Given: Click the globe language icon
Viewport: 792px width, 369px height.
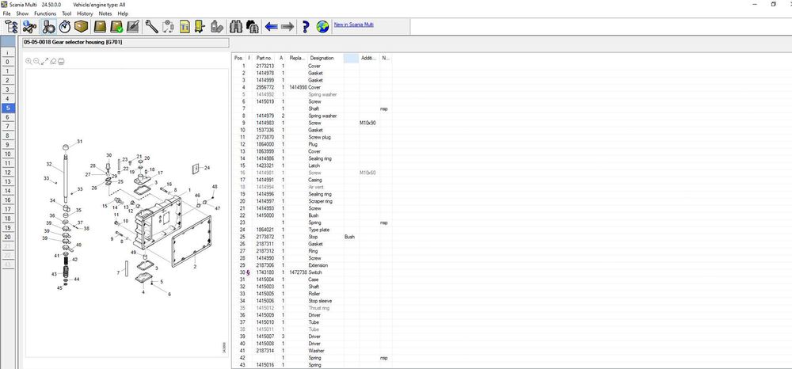Looking at the screenshot, I should 323,26.
